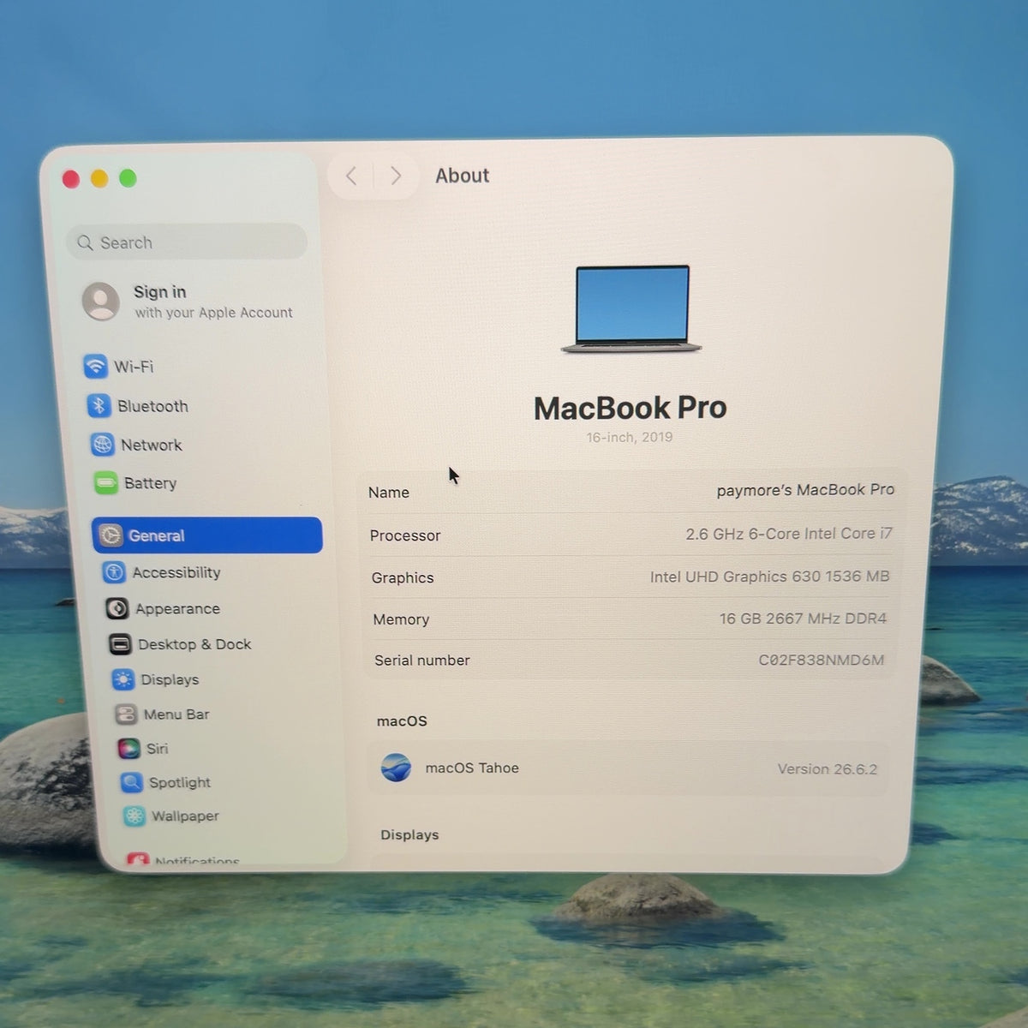The height and width of the screenshot is (1028, 1028).
Task: Select the Desktop & Dock icon
Action: coord(120,644)
